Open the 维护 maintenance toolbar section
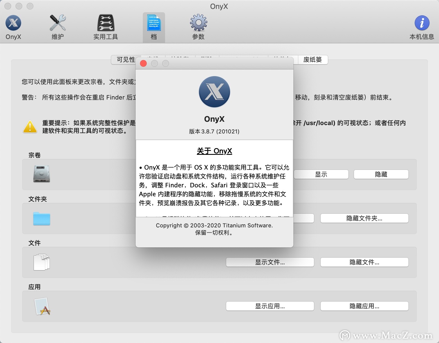This screenshot has width=439, height=343. (x=58, y=28)
